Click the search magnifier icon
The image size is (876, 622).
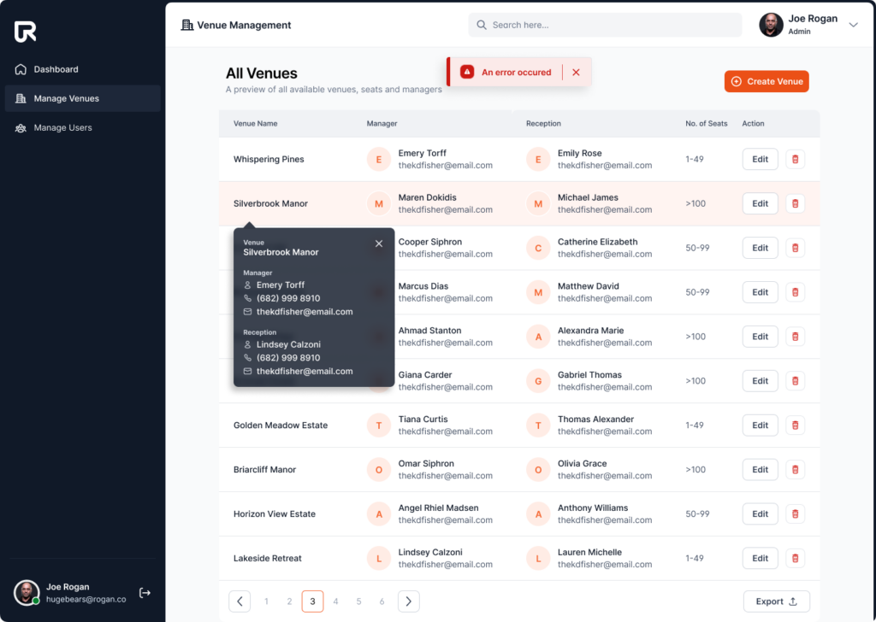pos(482,26)
